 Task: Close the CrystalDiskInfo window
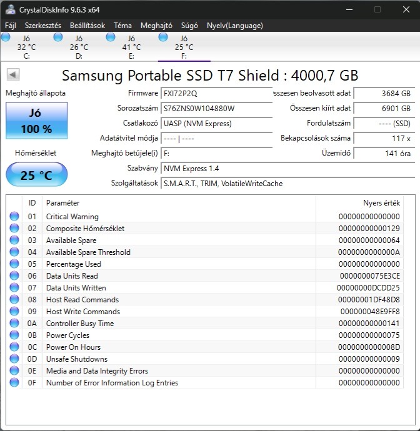point(406,9)
